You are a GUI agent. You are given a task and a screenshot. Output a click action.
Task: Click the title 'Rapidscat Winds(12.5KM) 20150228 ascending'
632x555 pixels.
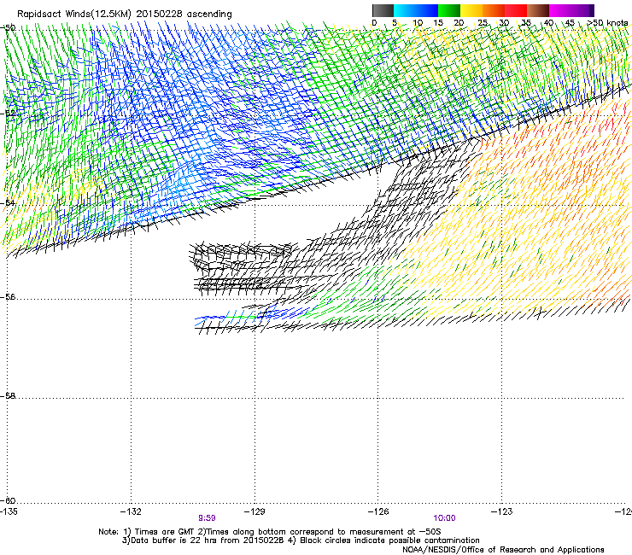coord(124,15)
